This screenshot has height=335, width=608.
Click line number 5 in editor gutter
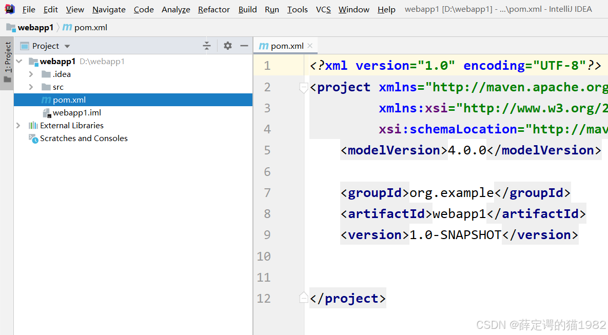pyautogui.click(x=267, y=150)
